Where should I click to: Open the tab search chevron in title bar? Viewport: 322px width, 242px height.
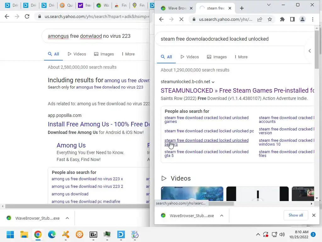269,5
